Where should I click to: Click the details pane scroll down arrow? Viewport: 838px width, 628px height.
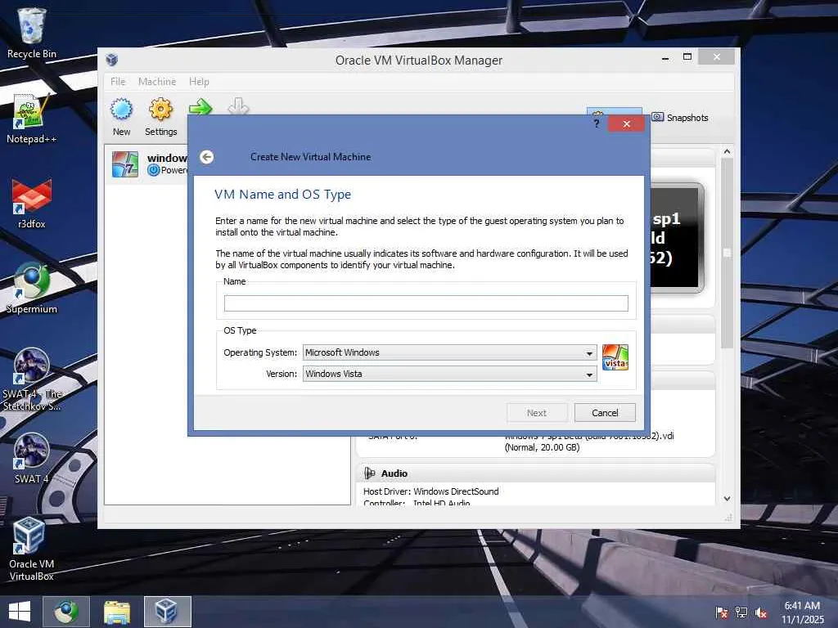[727, 498]
